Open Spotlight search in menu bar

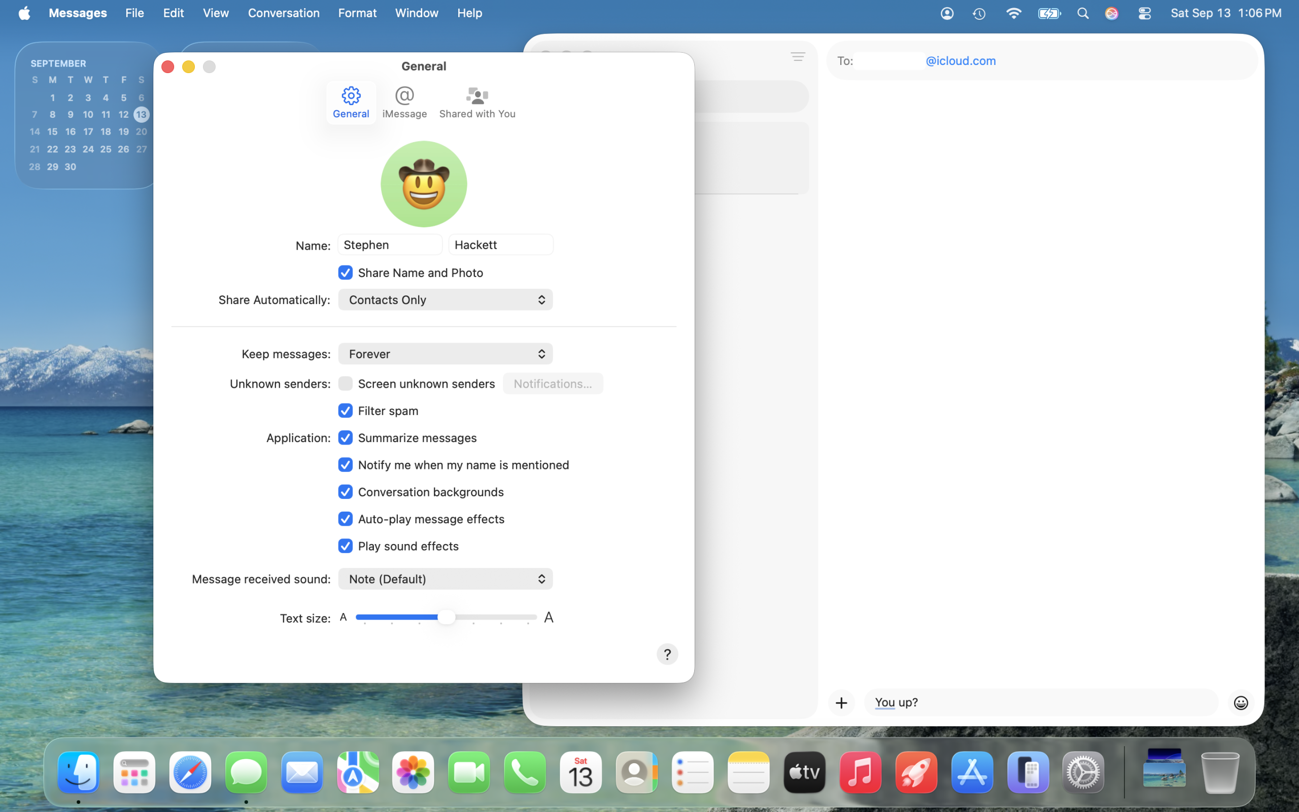pos(1083,13)
